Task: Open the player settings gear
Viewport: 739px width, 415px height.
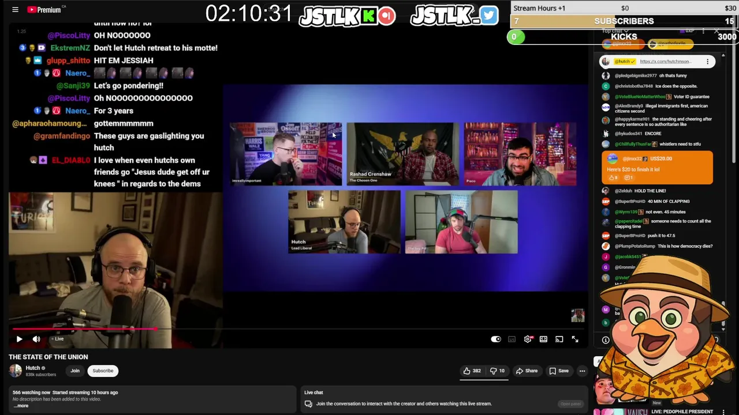Action: click(x=528, y=339)
